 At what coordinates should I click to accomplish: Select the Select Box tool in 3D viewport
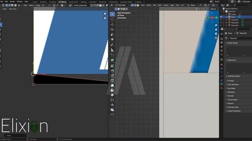[x=112, y=14]
